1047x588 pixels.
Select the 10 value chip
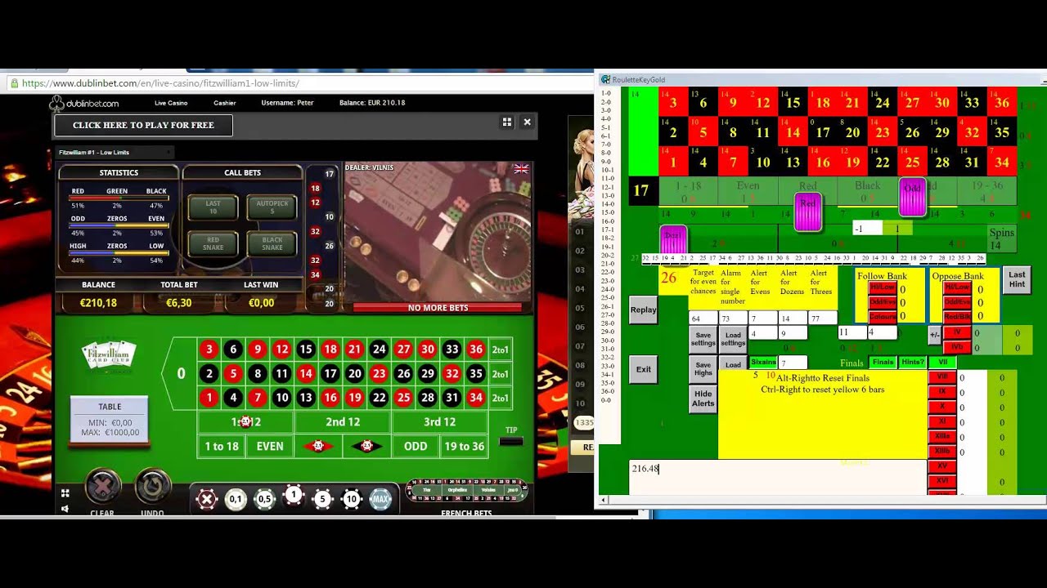click(352, 499)
